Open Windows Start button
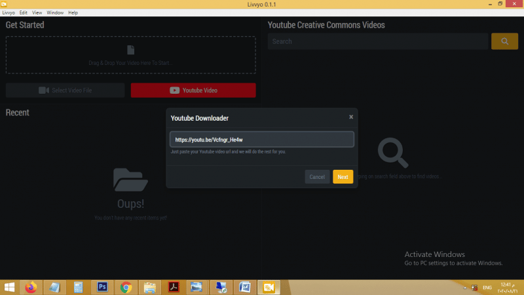This screenshot has height=295, width=524. pos(9,287)
